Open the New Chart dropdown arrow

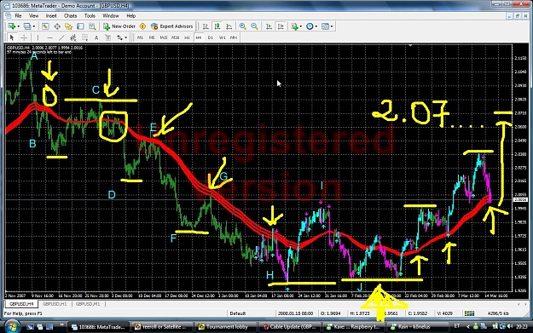[x=18, y=26]
